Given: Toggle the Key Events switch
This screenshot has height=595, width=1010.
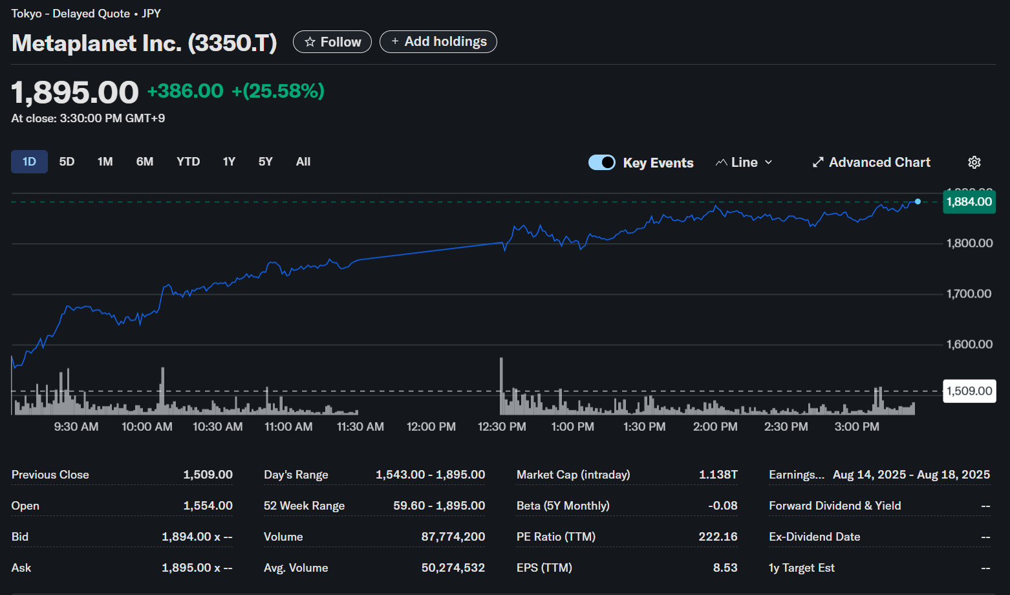Looking at the screenshot, I should [602, 162].
